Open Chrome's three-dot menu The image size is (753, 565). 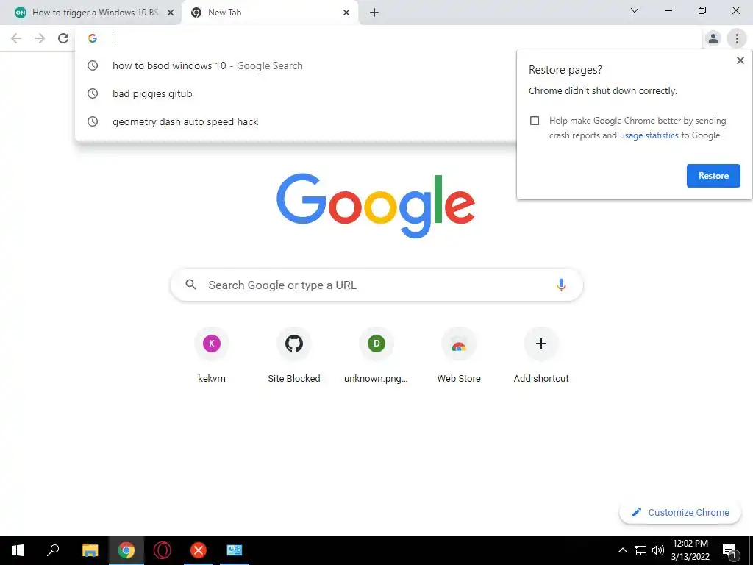coord(737,38)
